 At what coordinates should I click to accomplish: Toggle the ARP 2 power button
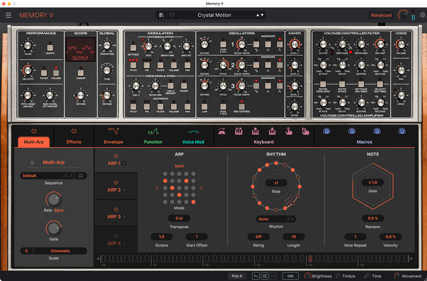(x=116, y=183)
